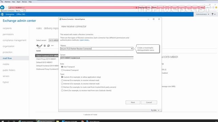
Task: Go to hybrid section
Action: pos(5,82)
